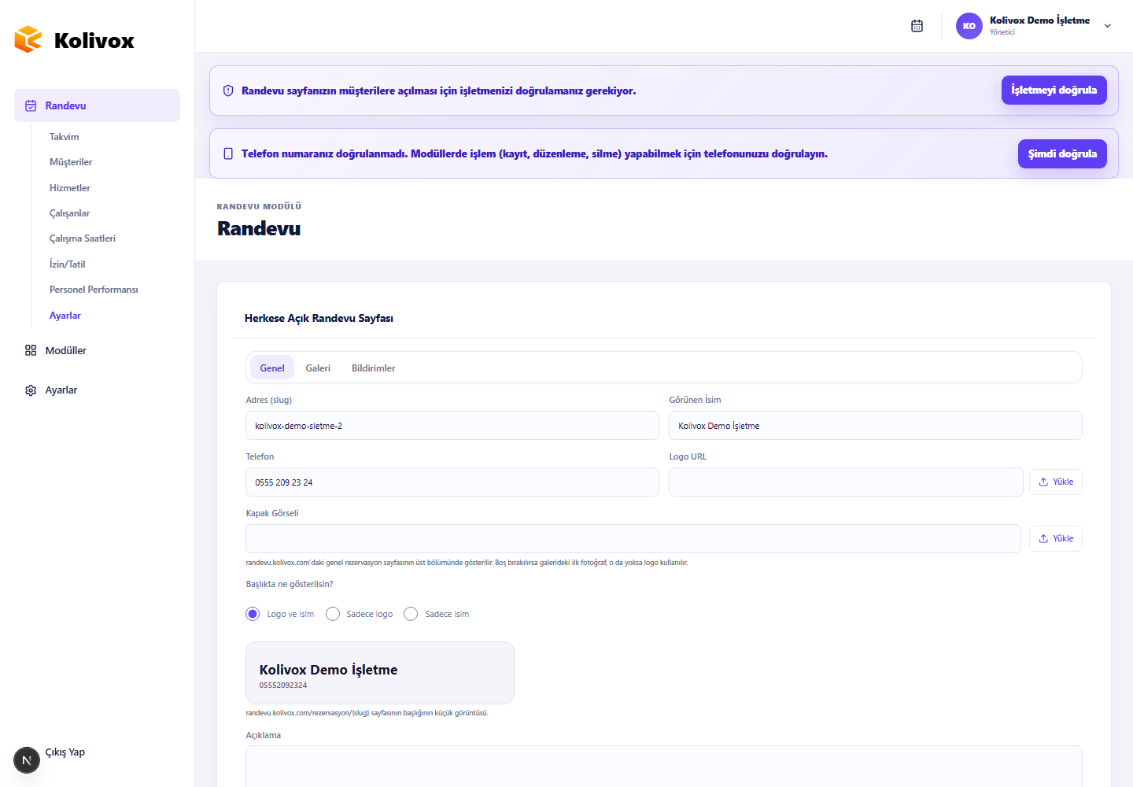Viewport: 1133px width, 787px height.
Task: Open Takvim in the sidebar
Action: pos(65,137)
